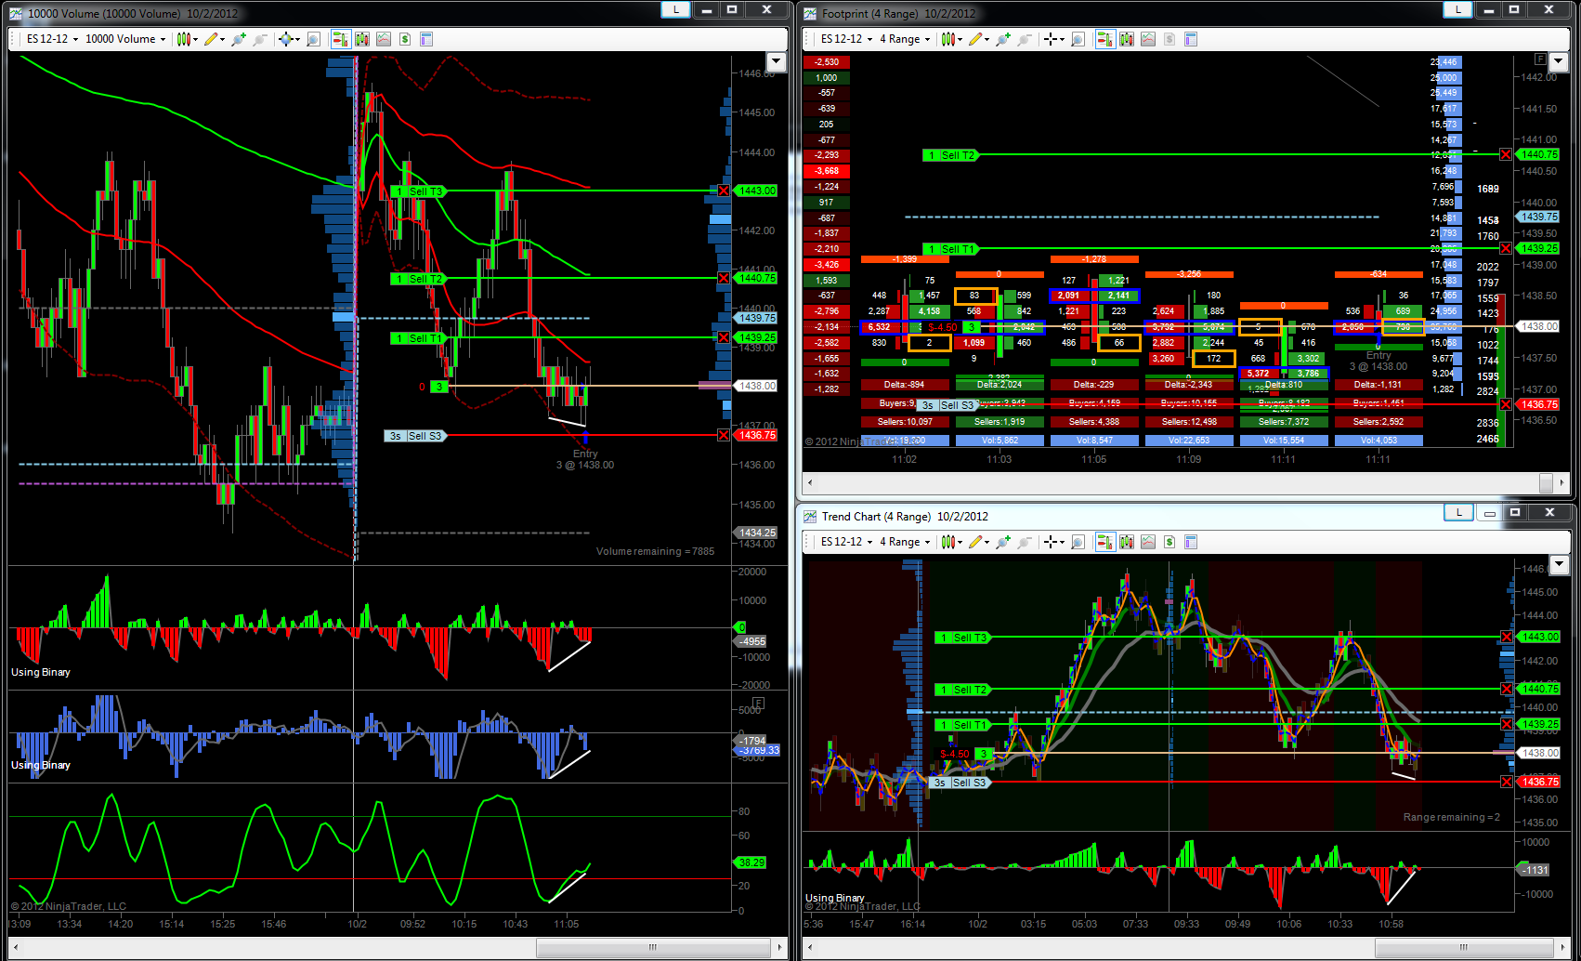
Task: Open Properties icon in Trend Chart window
Action: click(x=1191, y=542)
